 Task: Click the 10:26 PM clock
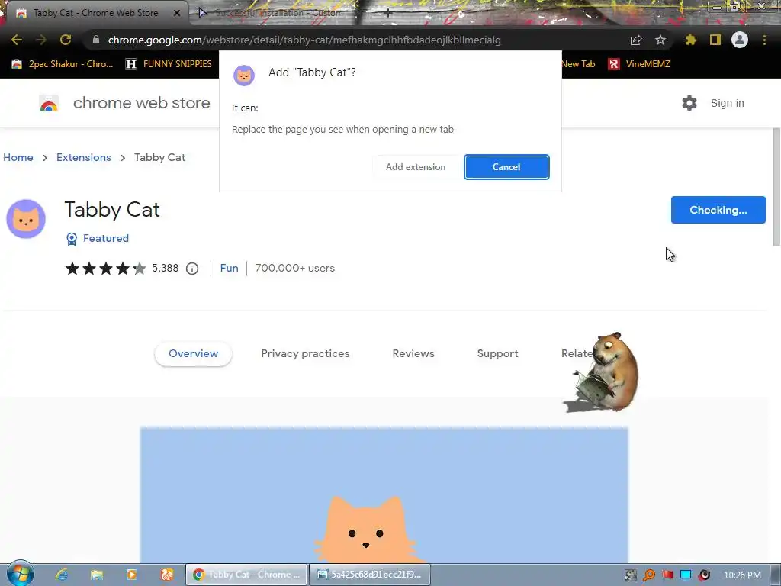[742, 575]
